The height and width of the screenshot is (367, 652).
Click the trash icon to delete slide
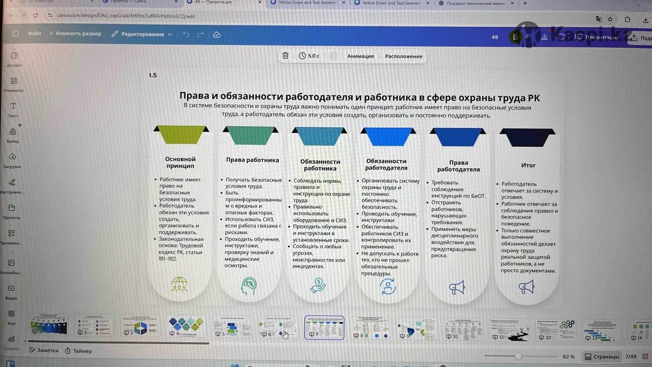coord(285,55)
